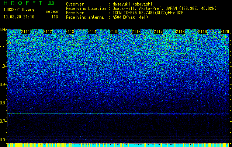This screenshot has height=147, width=232.
Task: Click the 2111 time marker
Action: point(25,32)
